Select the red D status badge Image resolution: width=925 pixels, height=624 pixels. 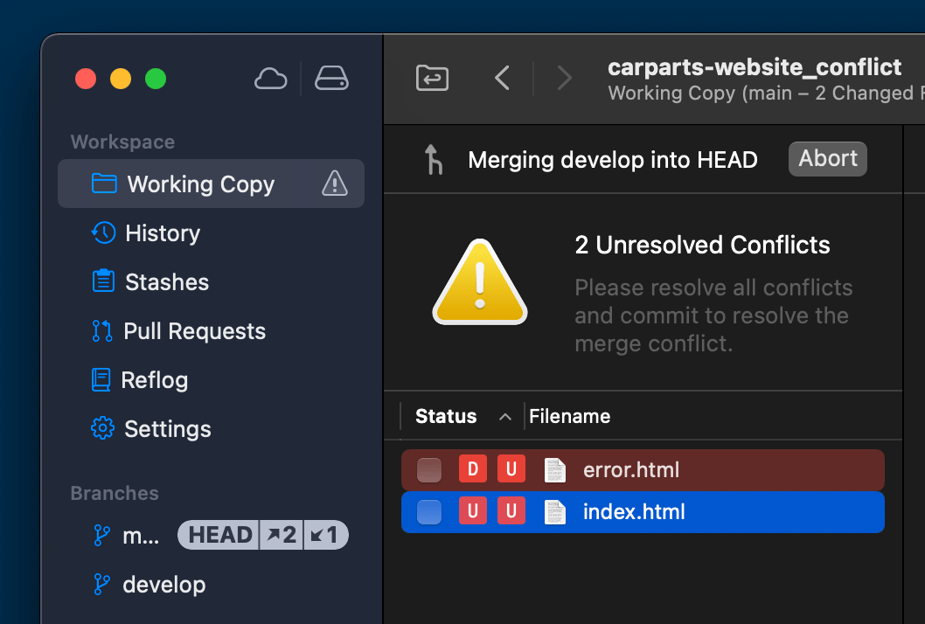point(472,469)
